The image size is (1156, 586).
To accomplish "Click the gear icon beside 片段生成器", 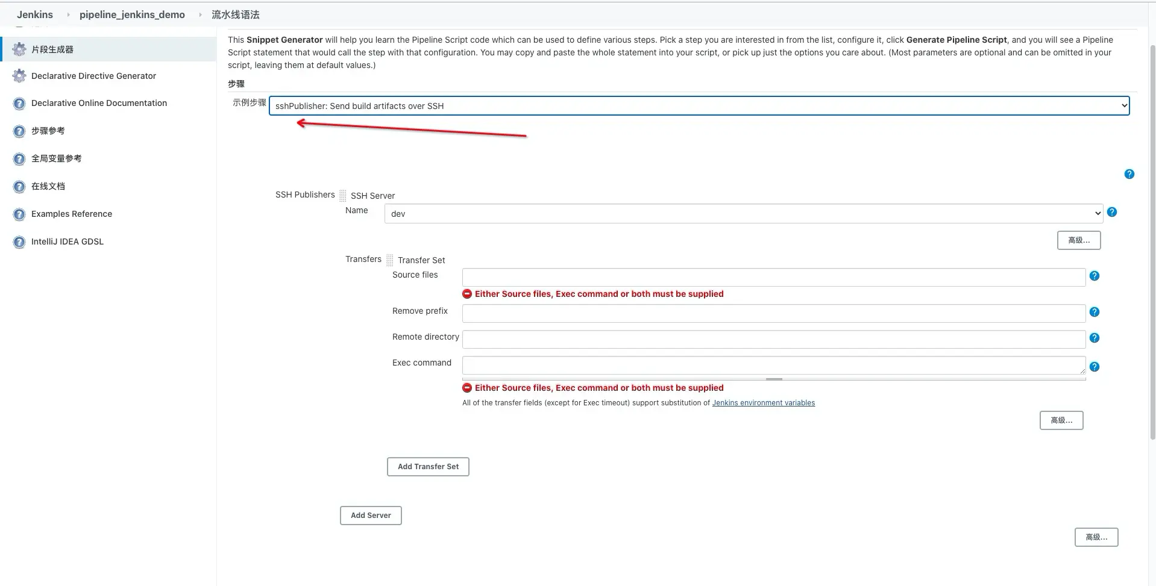I will 19,49.
